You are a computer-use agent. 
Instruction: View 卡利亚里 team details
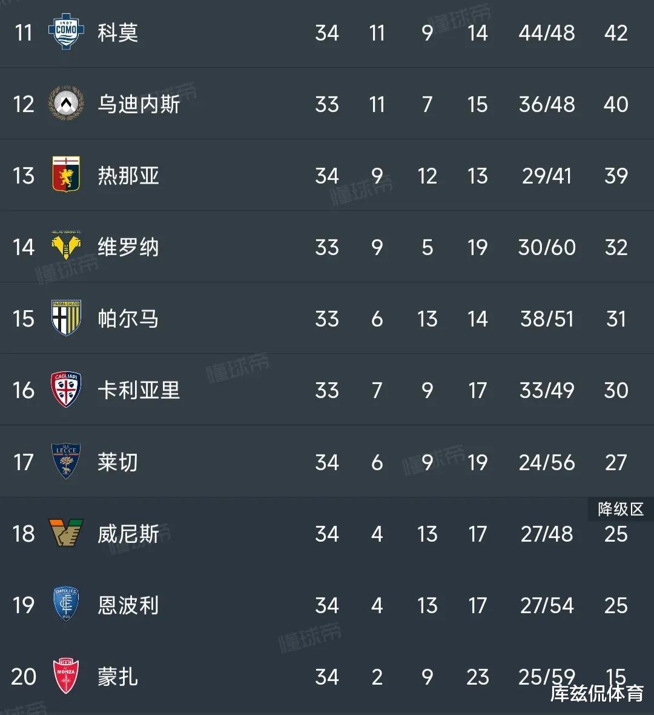[x=139, y=390]
